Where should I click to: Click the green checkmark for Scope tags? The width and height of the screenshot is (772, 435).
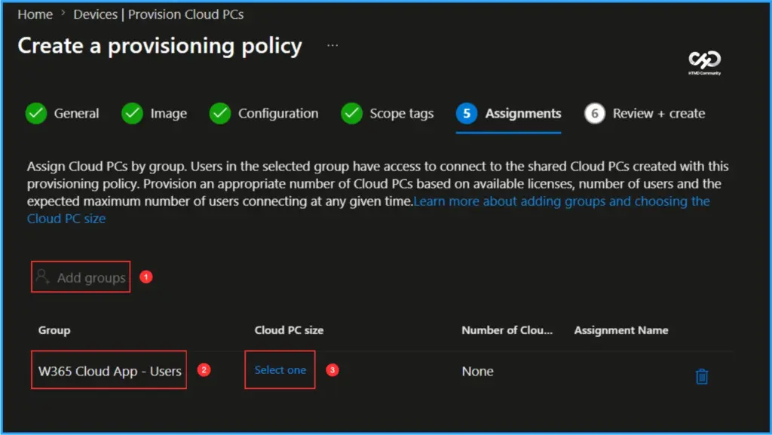coord(351,113)
